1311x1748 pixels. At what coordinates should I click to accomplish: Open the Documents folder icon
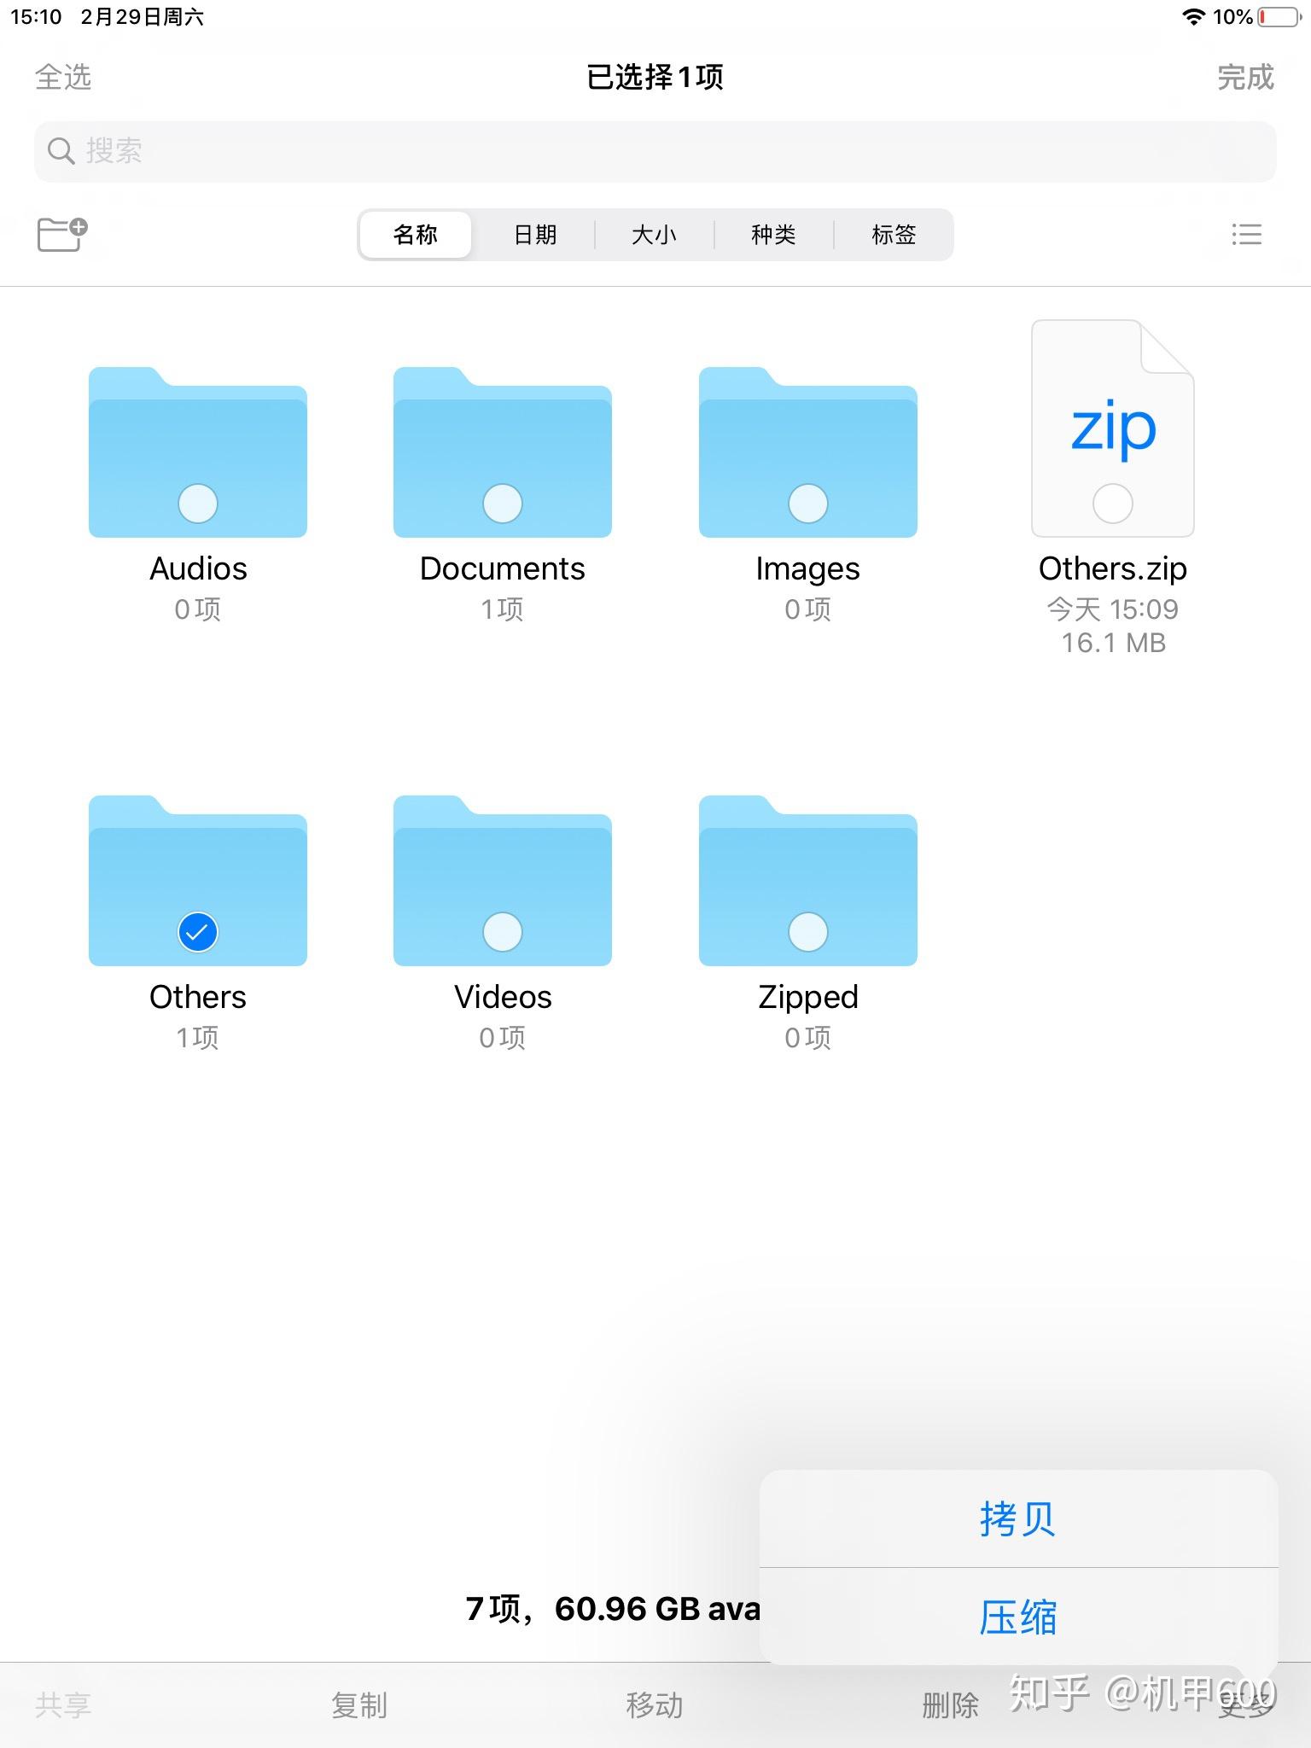(x=503, y=452)
